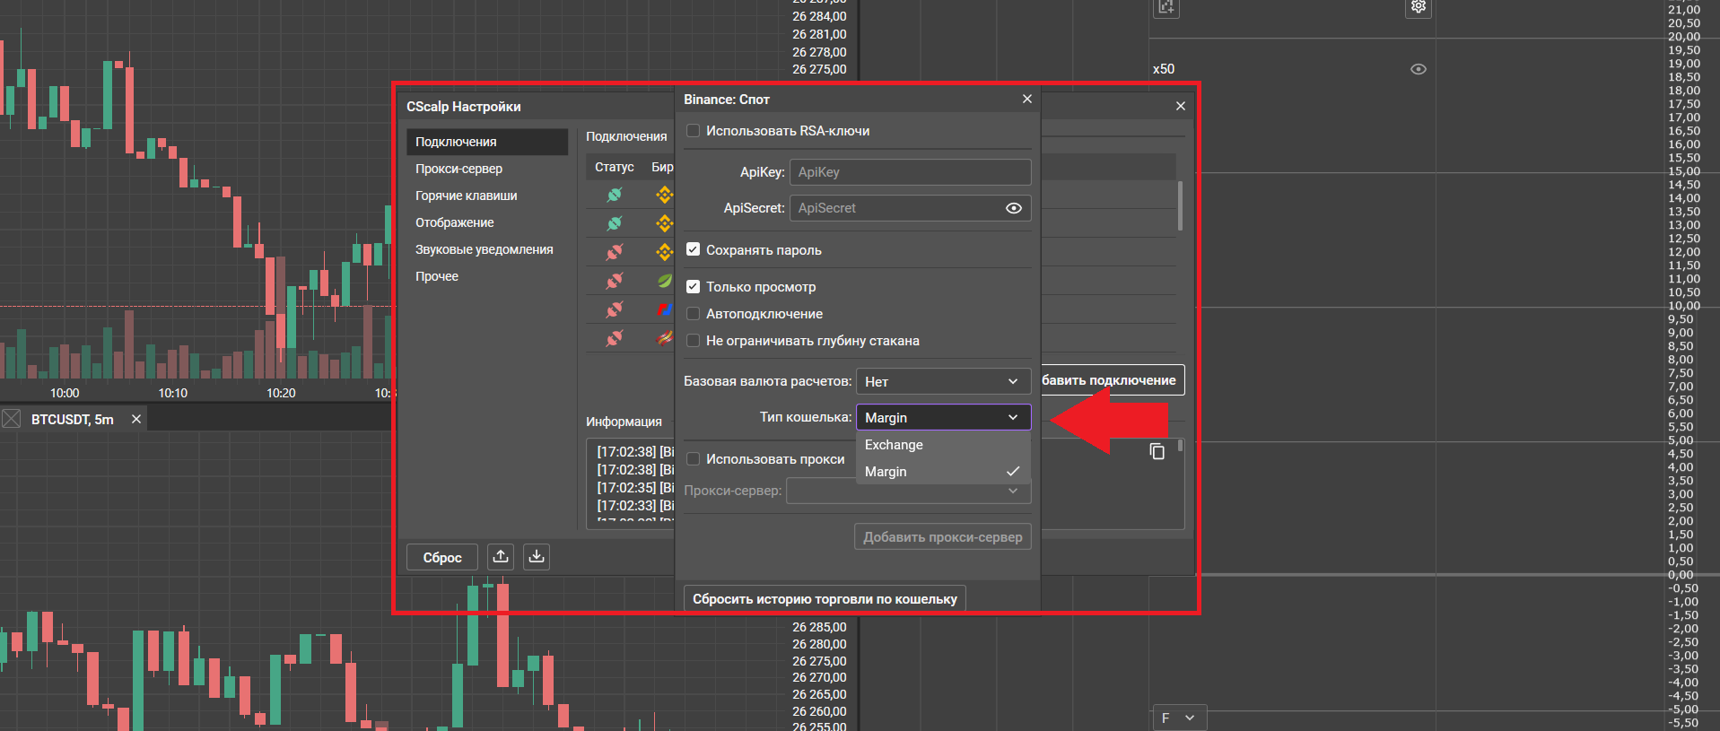Open Отображение settings section
The height and width of the screenshot is (731, 1720).
487,222
